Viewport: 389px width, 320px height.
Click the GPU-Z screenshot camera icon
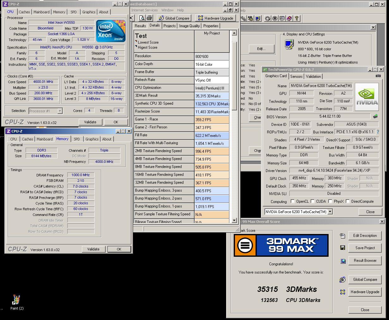[378, 76]
